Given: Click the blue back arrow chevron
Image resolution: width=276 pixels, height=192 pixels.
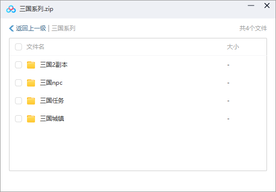Looking at the screenshot, I should 11,28.
